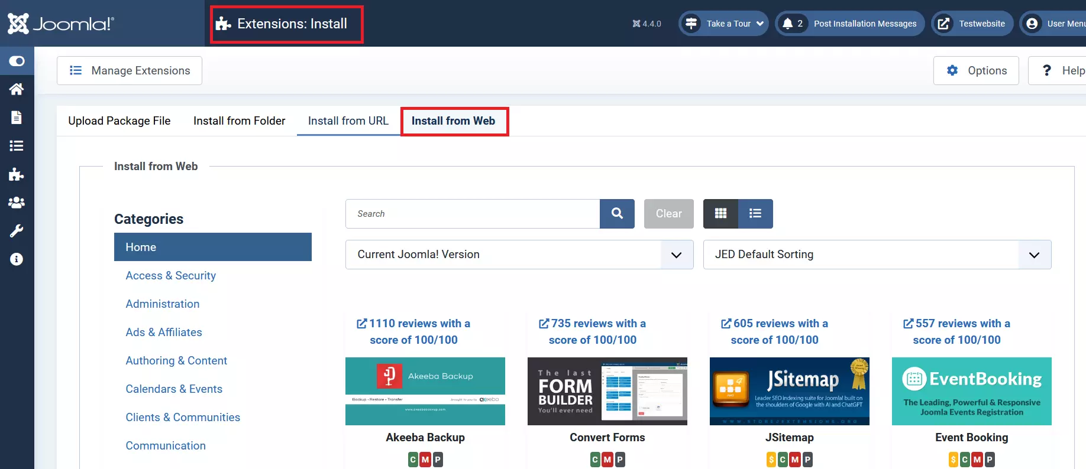Select Clients & Communities category
The height and width of the screenshot is (469, 1086).
[183, 418]
